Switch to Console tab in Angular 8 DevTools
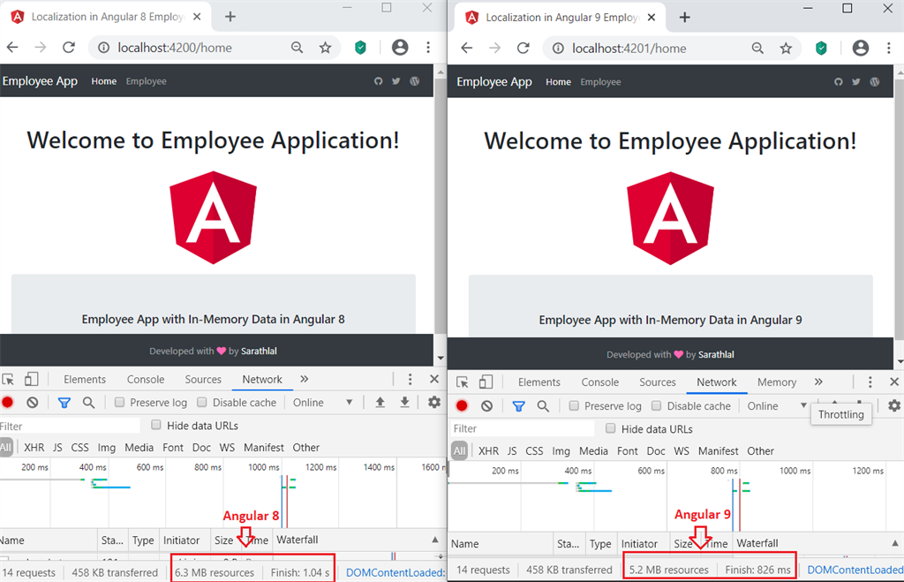This screenshot has width=904, height=582. pyautogui.click(x=146, y=380)
